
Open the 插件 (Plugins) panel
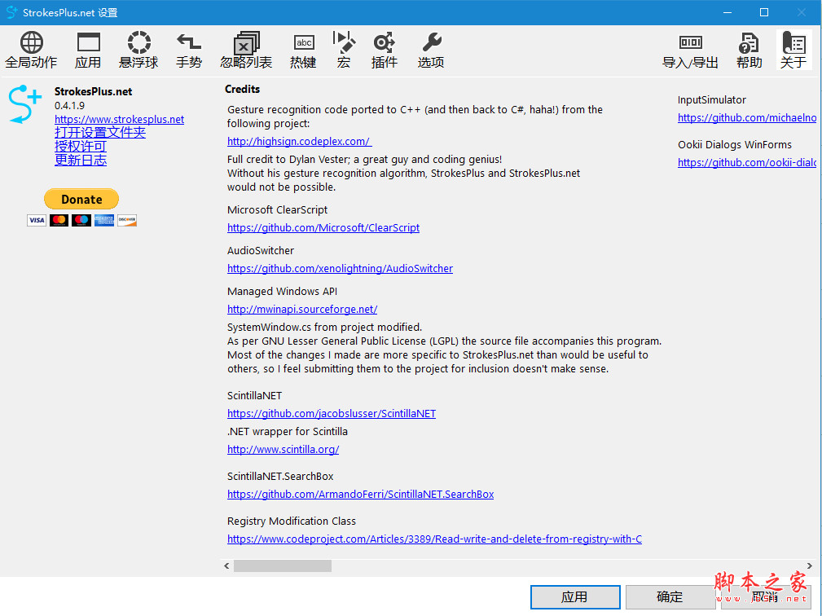(x=384, y=49)
